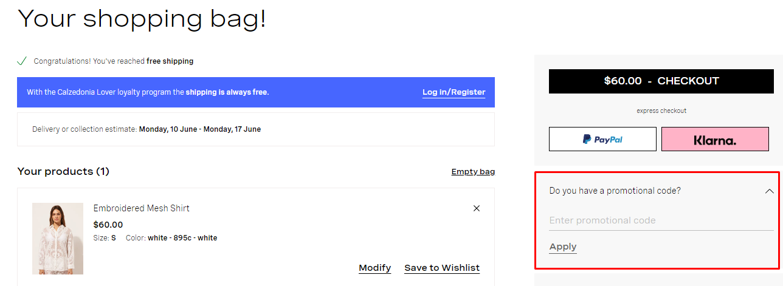This screenshot has height=286, width=783.
Task: Click the green free shipping checkmark icon
Action: 22,61
